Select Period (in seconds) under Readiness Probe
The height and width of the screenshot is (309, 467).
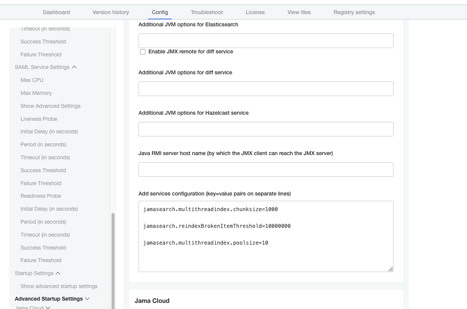pyautogui.click(x=43, y=222)
